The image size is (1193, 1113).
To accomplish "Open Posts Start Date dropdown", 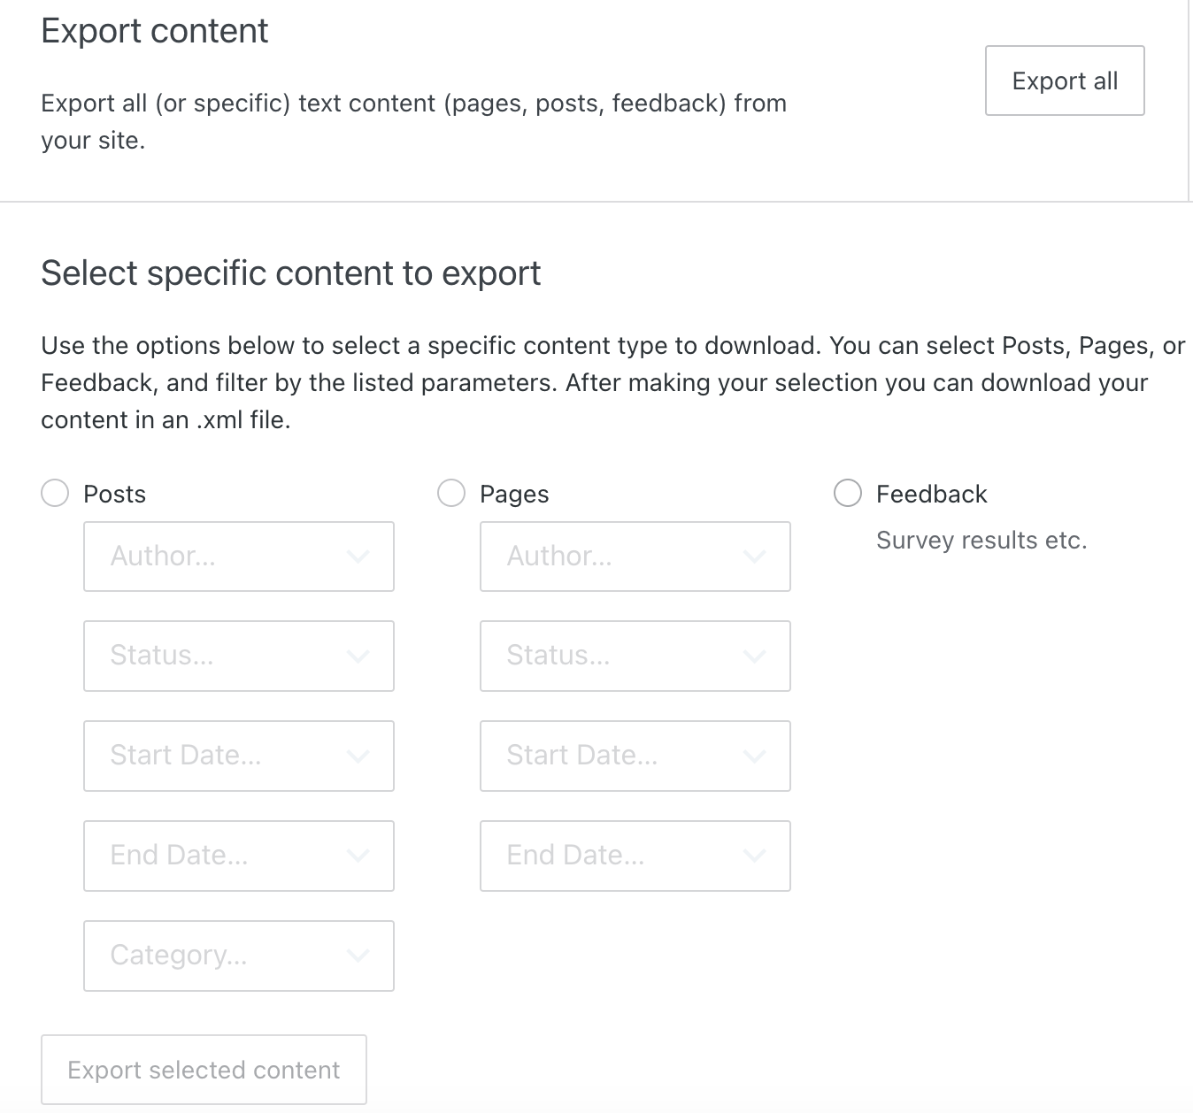I will point(239,756).
